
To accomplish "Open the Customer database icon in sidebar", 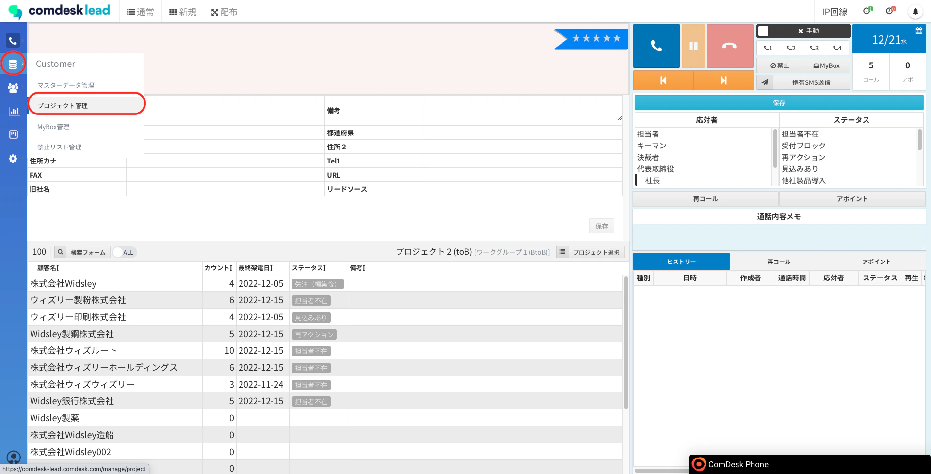I will tap(13, 64).
